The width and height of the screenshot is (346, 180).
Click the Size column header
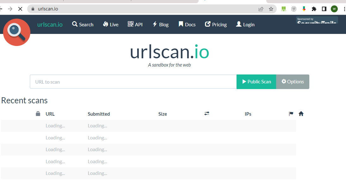click(163, 114)
